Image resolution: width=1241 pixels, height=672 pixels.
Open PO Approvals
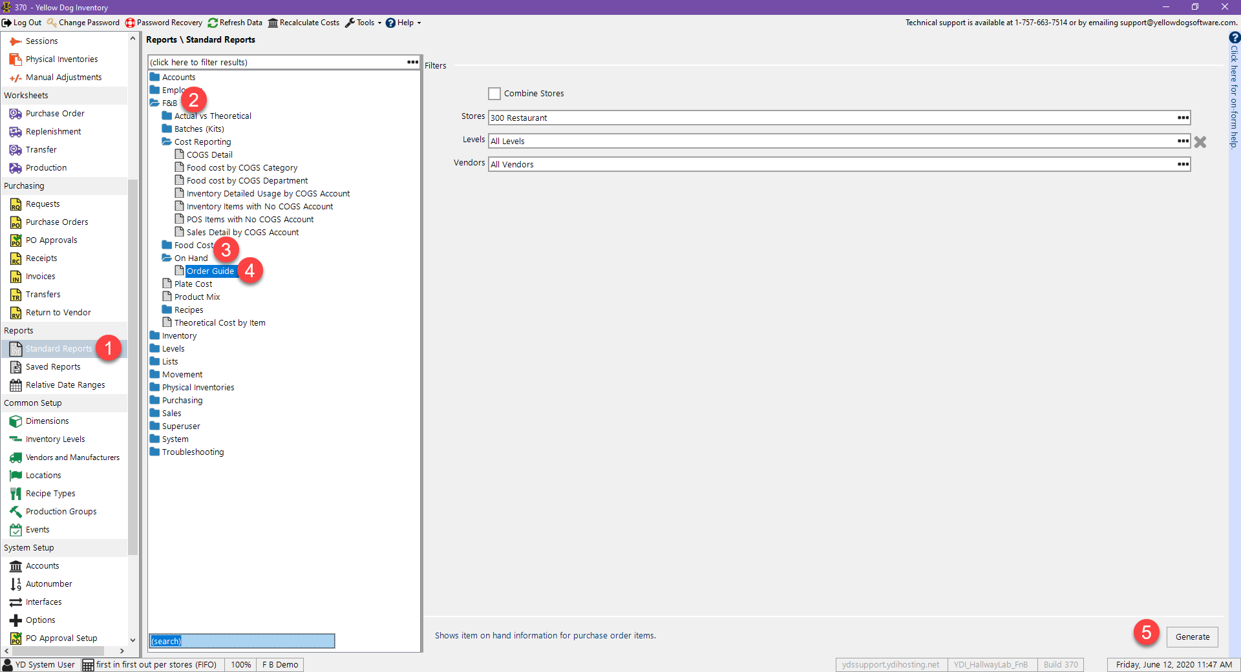[51, 240]
